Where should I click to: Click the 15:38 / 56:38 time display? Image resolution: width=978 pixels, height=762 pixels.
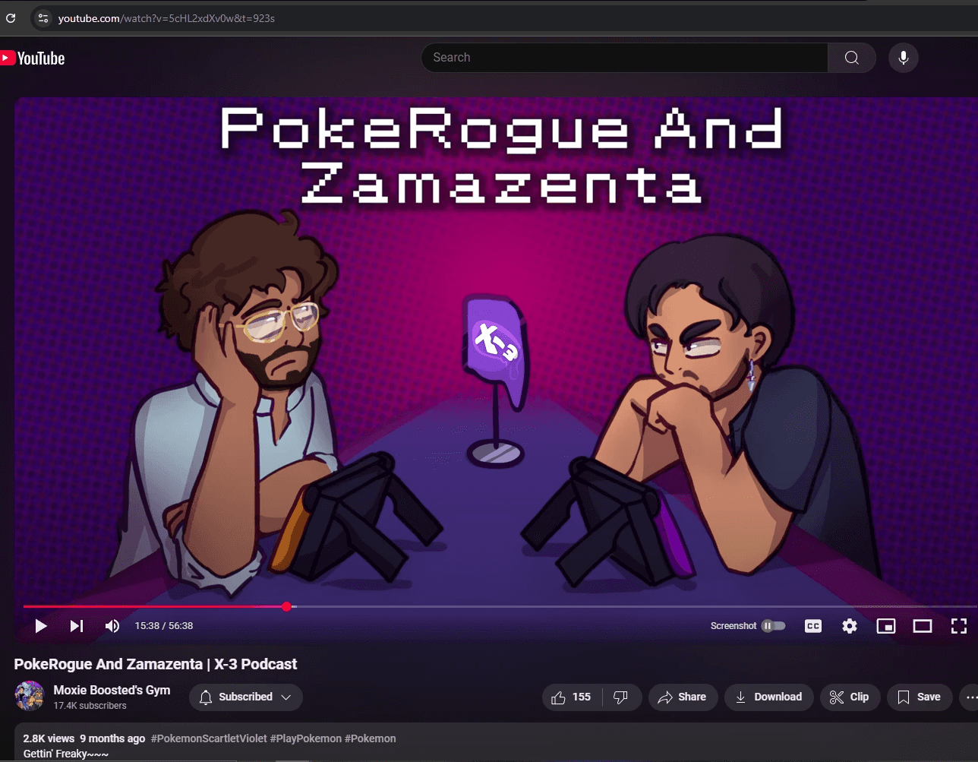(x=164, y=626)
